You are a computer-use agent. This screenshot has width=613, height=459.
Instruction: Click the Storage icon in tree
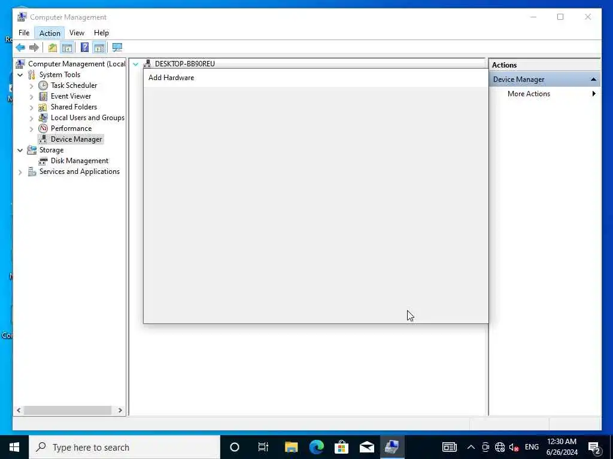pos(32,150)
